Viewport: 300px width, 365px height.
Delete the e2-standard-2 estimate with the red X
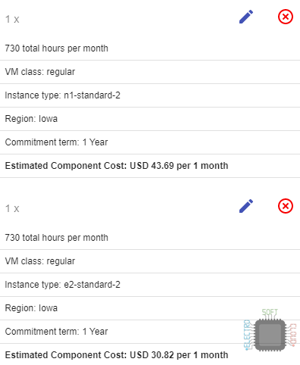tap(286, 206)
